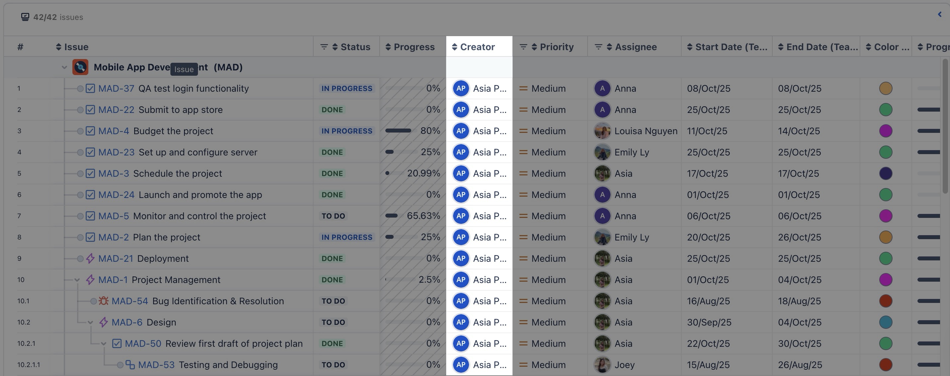Image resolution: width=950 pixels, height=376 pixels.
Task: Click the subtask icon beside MAD-53
Action: point(130,365)
